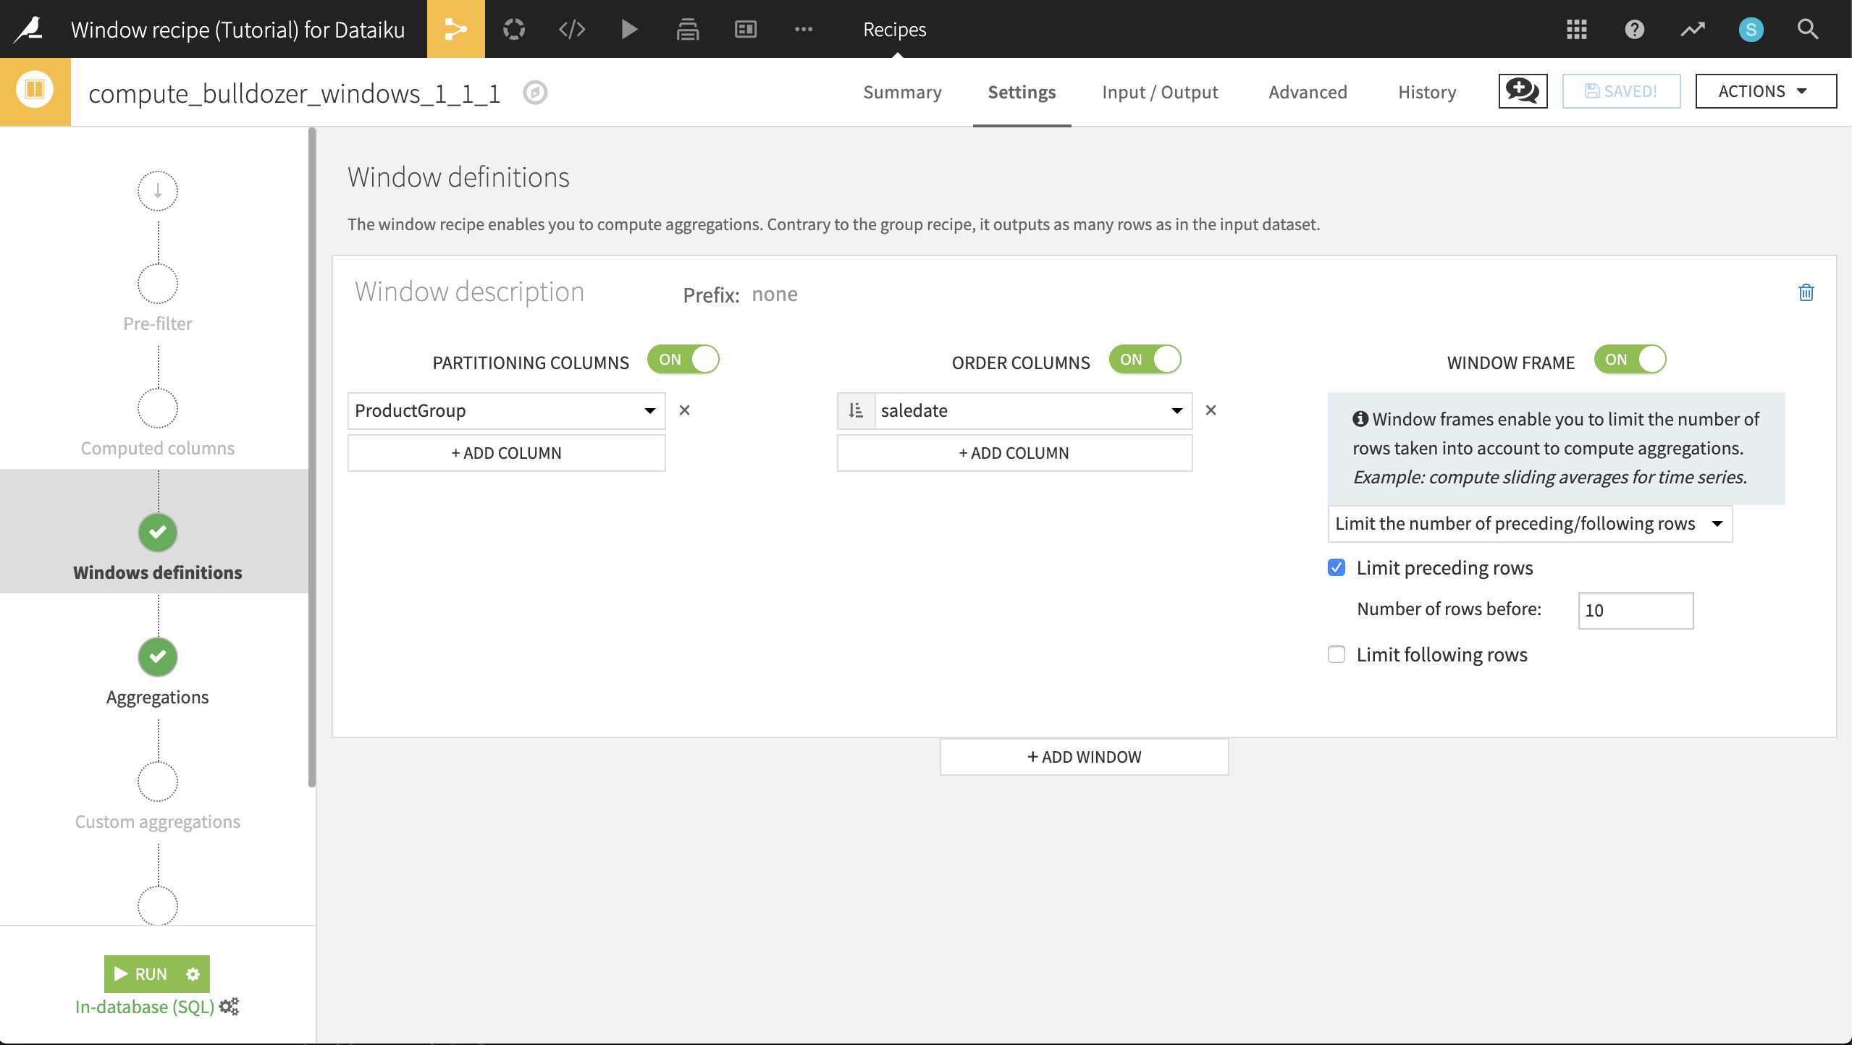This screenshot has width=1852, height=1045.
Task: Enable the Limit following rows checkbox
Action: pyautogui.click(x=1337, y=653)
